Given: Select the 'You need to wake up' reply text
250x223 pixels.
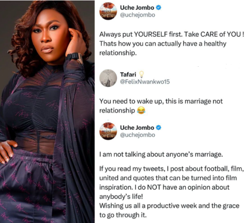Looking at the screenshot, I should [161, 106].
